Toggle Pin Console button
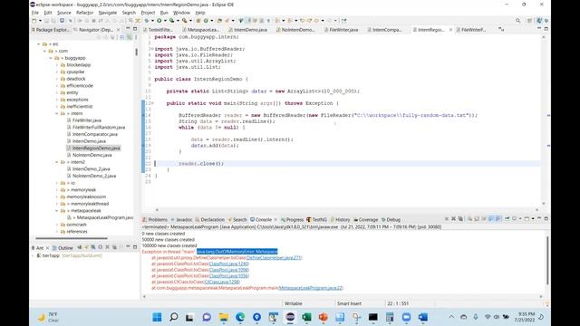The height and width of the screenshot is (326, 580). (x=507, y=219)
